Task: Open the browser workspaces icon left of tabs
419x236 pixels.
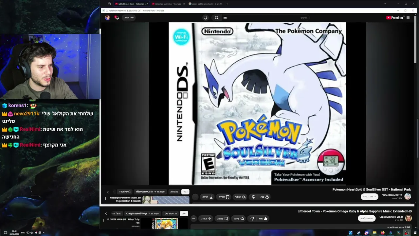Action: tap(109, 4)
